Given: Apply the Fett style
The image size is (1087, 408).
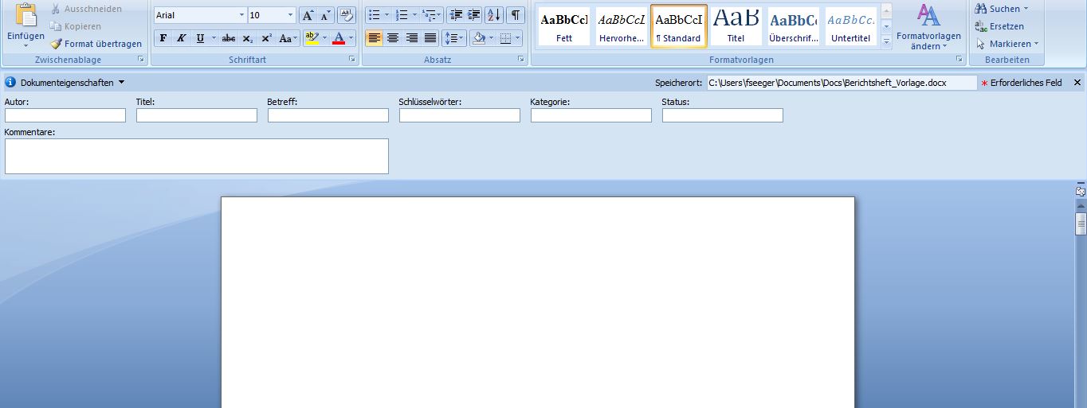Looking at the screenshot, I should click(x=564, y=26).
